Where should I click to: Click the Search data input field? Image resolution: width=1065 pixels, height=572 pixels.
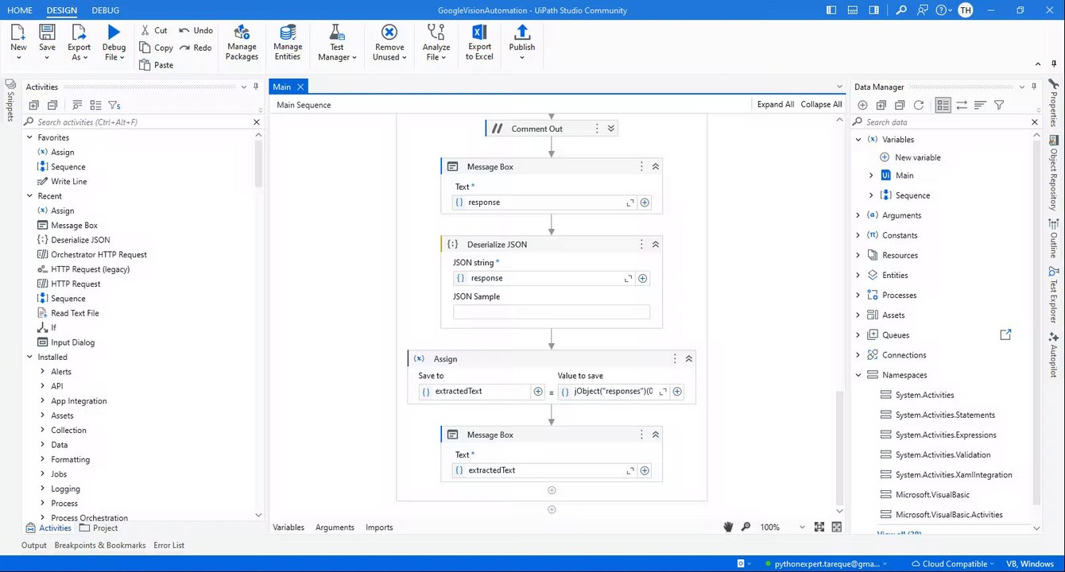[x=946, y=122]
